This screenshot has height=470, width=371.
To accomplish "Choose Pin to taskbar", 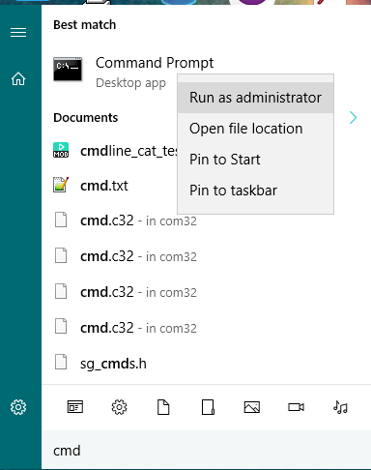I will 255,191.
